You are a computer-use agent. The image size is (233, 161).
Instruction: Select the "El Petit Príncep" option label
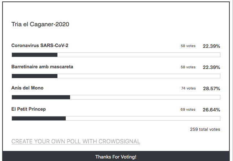29,109
